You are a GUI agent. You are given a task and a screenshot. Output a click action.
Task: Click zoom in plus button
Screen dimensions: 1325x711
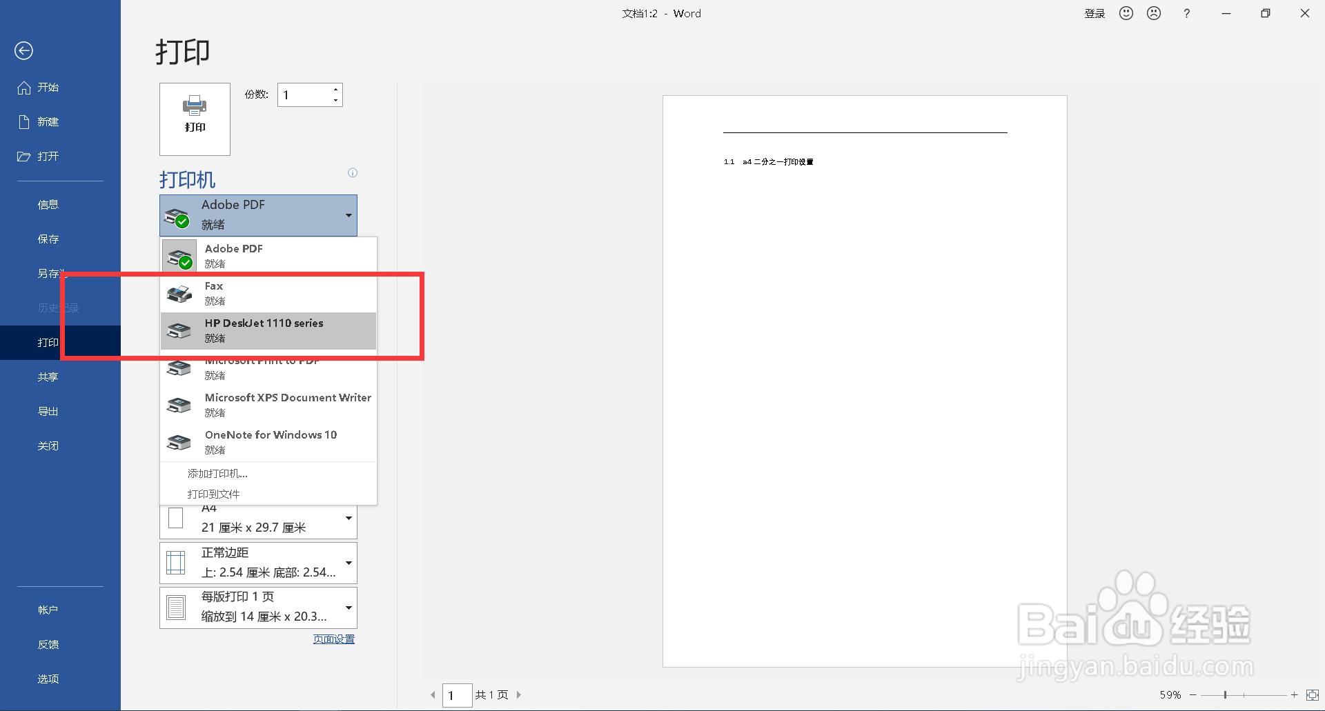[1294, 695]
